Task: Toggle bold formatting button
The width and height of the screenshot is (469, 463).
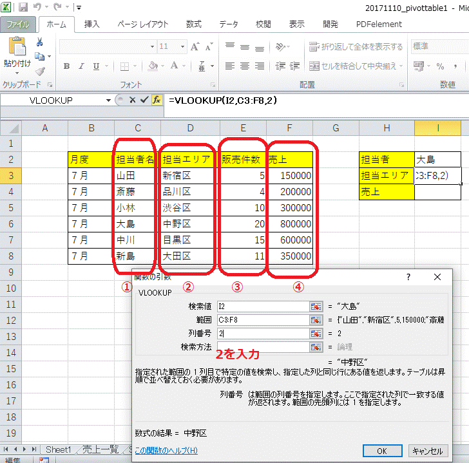Action: click(66, 66)
